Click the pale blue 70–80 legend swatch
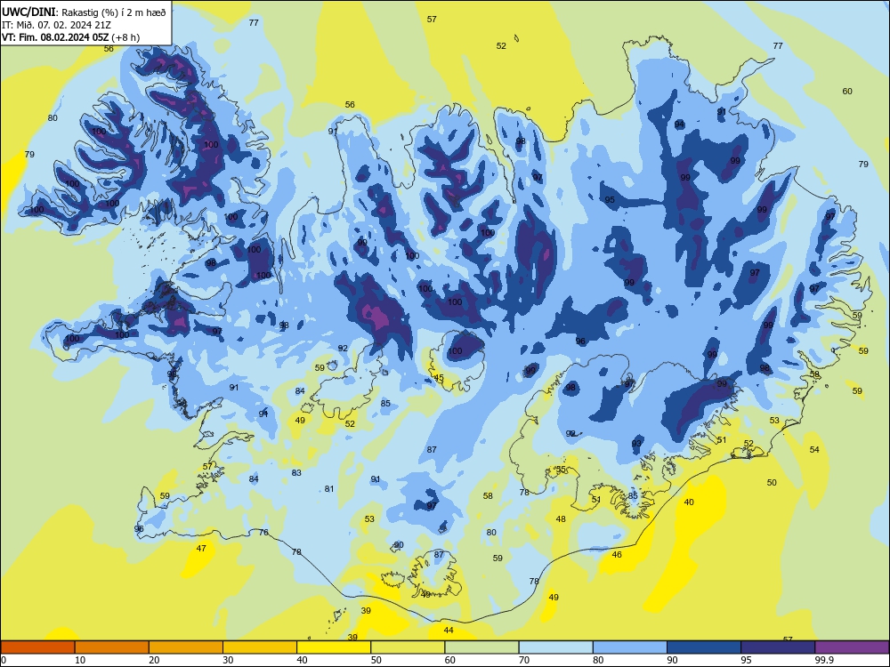 click(555, 647)
